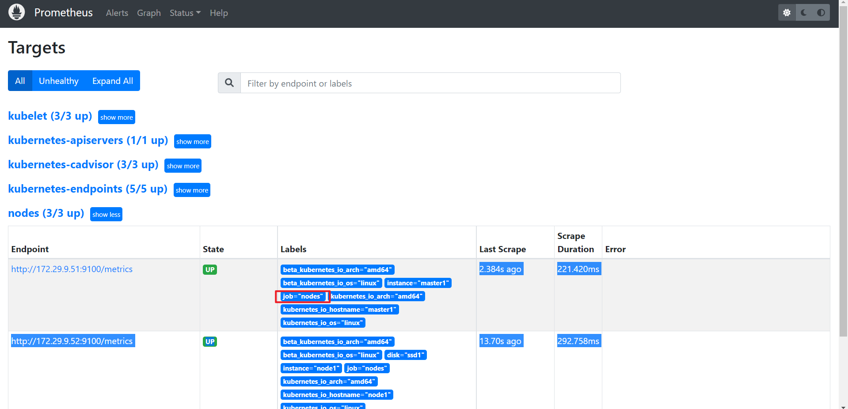Select browser-preferred contrast theme icon
The image size is (848, 409).
[821, 12]
